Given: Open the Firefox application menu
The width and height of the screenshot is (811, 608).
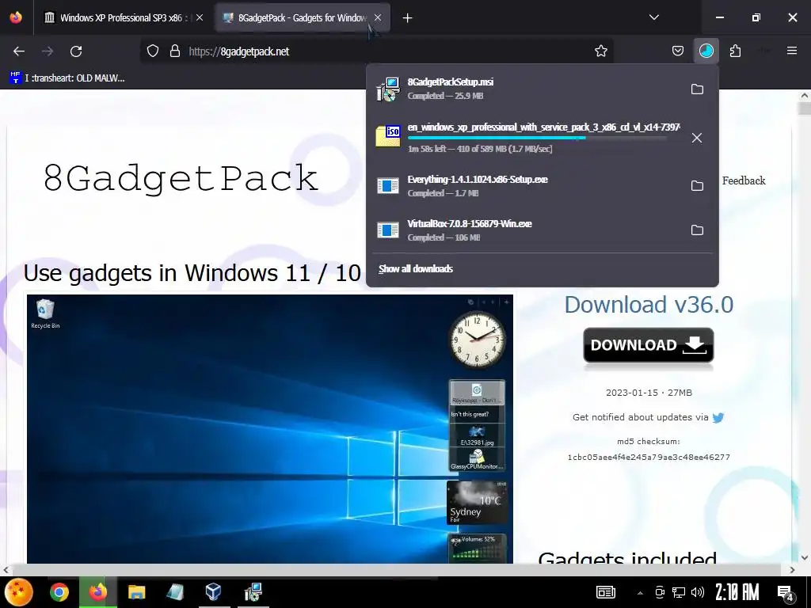Looking at the screenshot, I should [x=791, y=51].
